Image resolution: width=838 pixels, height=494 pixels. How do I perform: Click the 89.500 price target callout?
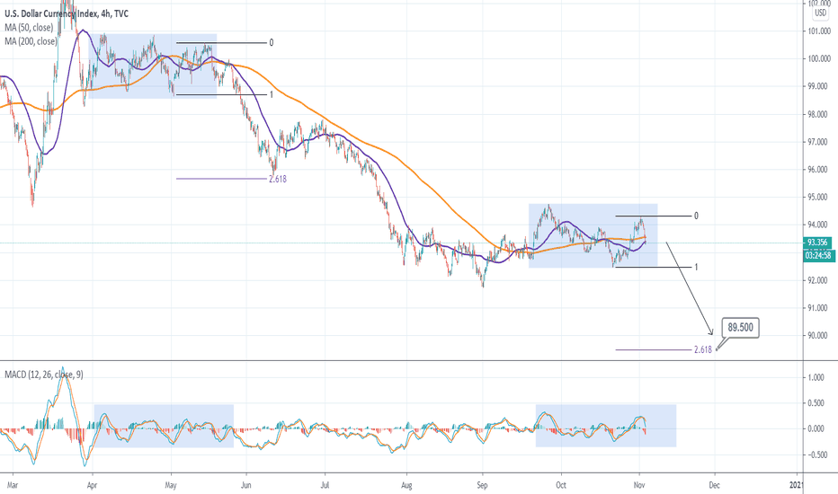click(x=740, y=327)
